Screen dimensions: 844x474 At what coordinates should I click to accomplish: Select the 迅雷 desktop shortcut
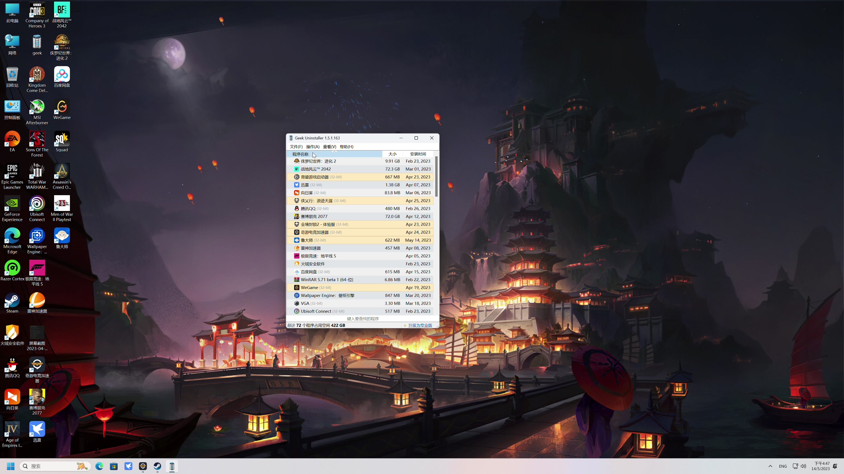[x=37, y=432]
